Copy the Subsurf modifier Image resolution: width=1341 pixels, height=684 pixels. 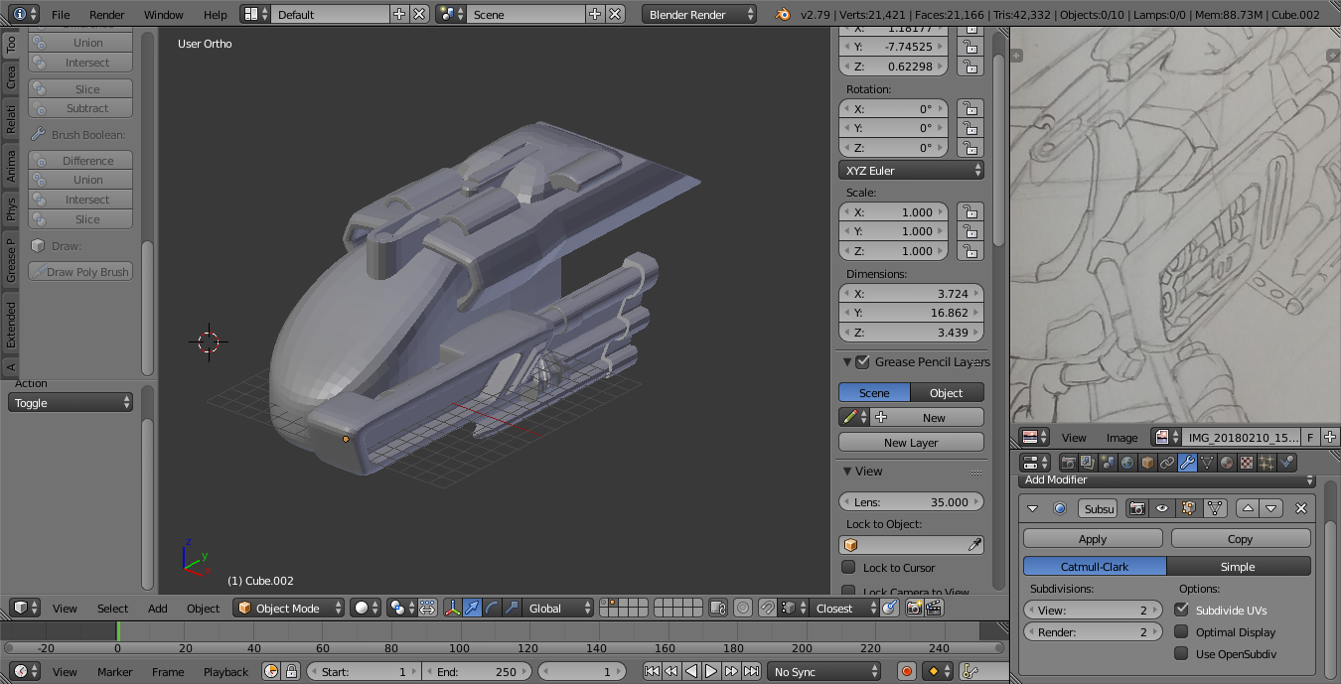tap(1241, 538)
